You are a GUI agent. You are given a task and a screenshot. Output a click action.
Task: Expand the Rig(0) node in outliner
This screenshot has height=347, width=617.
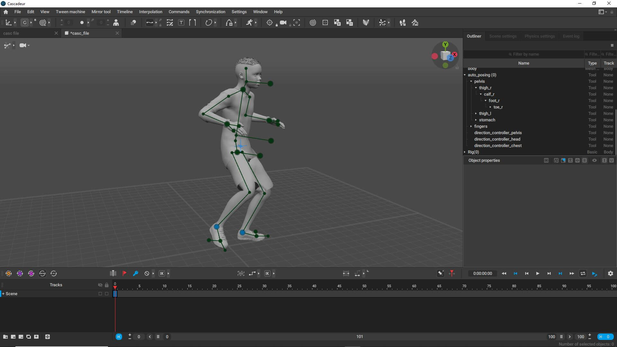coord(465,152)
